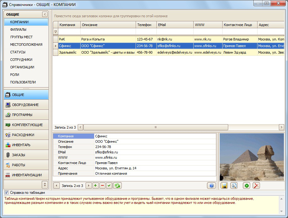Select СОТРУДНИКИ in the sidebar list
This screenshot has width=288, height=218.
(21, 60)
